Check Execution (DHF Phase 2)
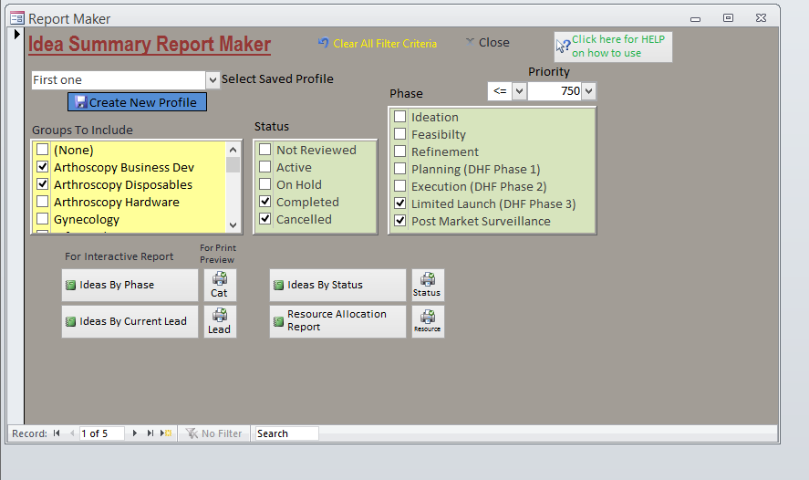Screen dimensions: 809x480 point(399,186)
